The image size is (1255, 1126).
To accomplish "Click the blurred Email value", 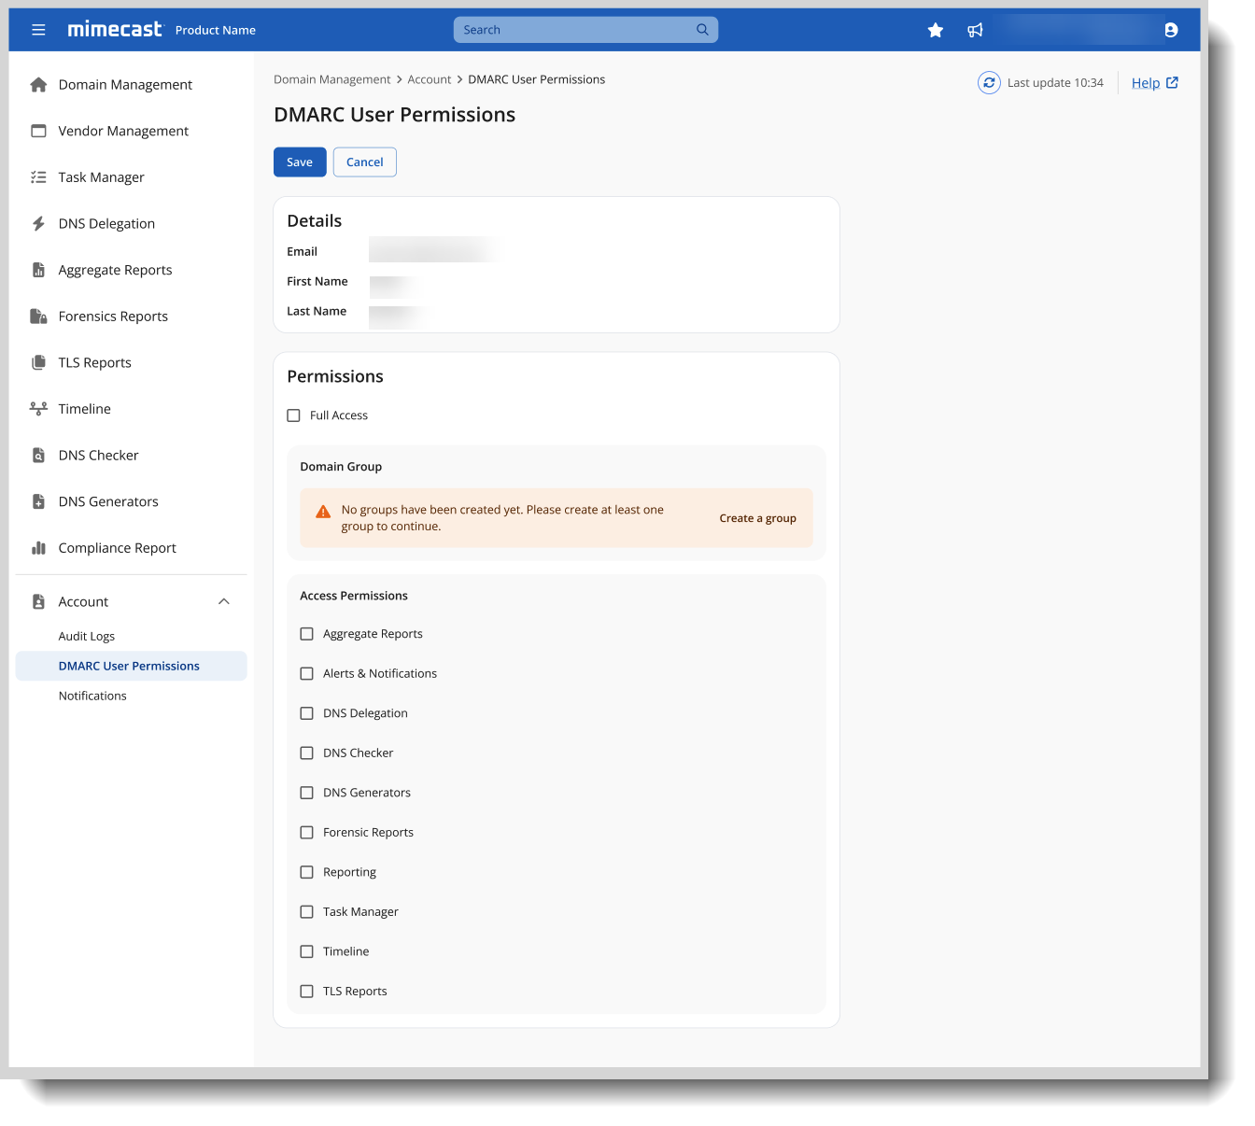I will coord(435,250).
